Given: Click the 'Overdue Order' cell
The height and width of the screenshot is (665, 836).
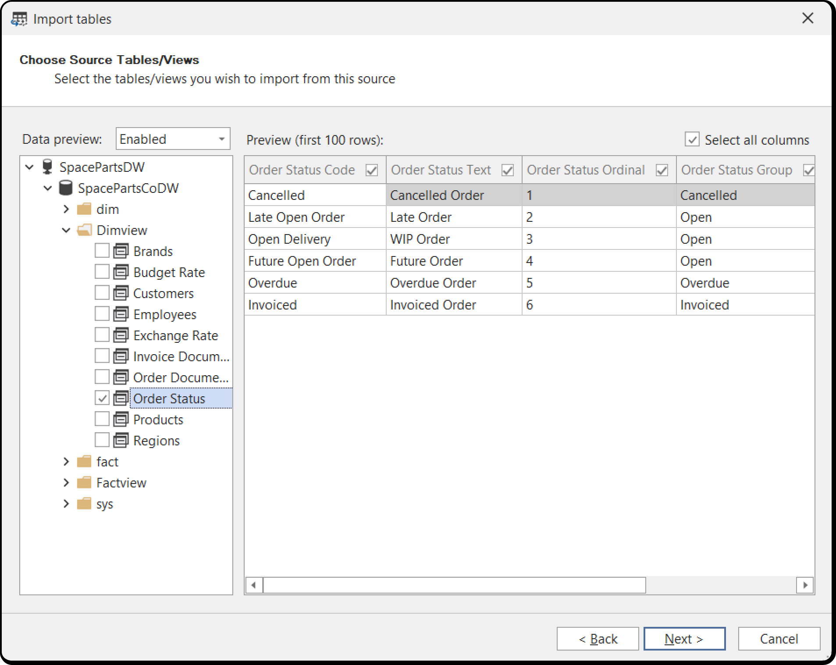Looking at the screenshot, I should [454, 283].
